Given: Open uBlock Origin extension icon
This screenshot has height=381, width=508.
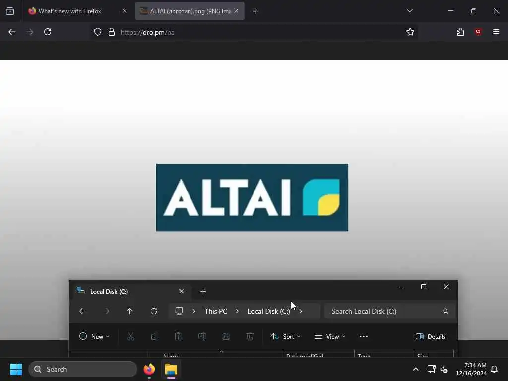Looking at the screenshot, I should (x=478, y=32).
